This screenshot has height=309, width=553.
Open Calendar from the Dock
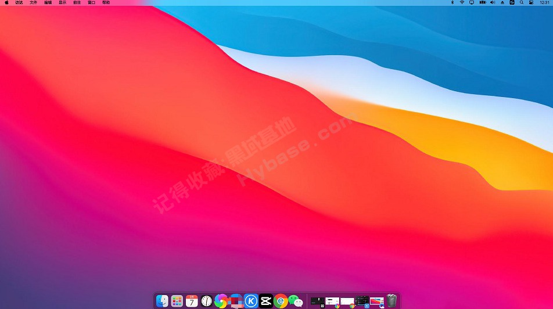coord(192,301)
